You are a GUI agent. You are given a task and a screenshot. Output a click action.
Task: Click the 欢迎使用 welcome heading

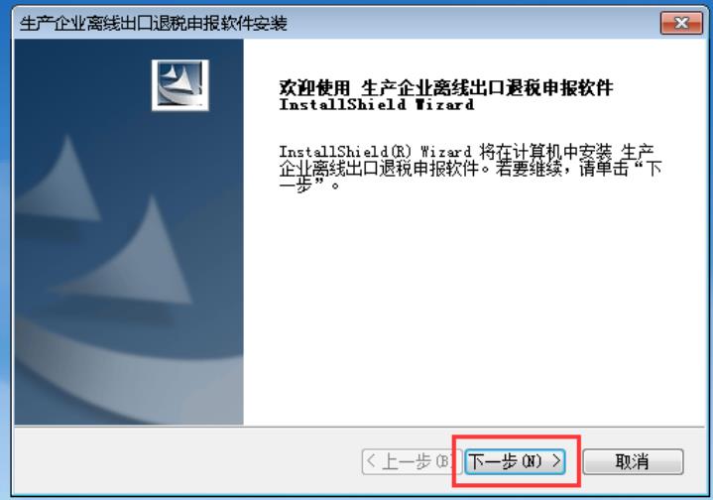314,88
